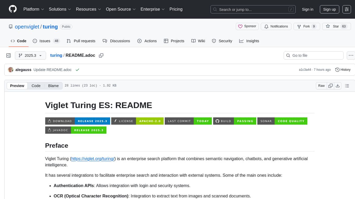The image size is (355, 199).
Task: Open the alegauss author profile
Action: [23, 70]
